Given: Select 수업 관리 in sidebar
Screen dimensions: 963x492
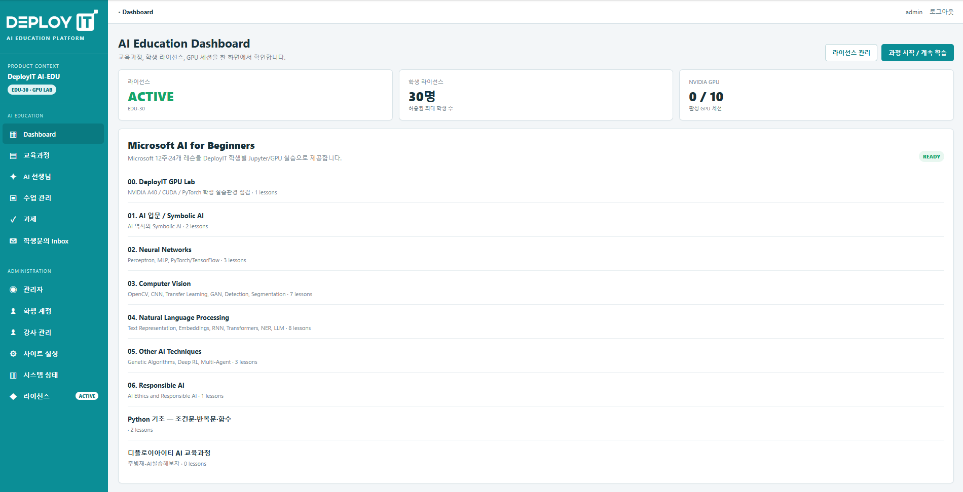Looking at the screenshot, I should [53, 198].
